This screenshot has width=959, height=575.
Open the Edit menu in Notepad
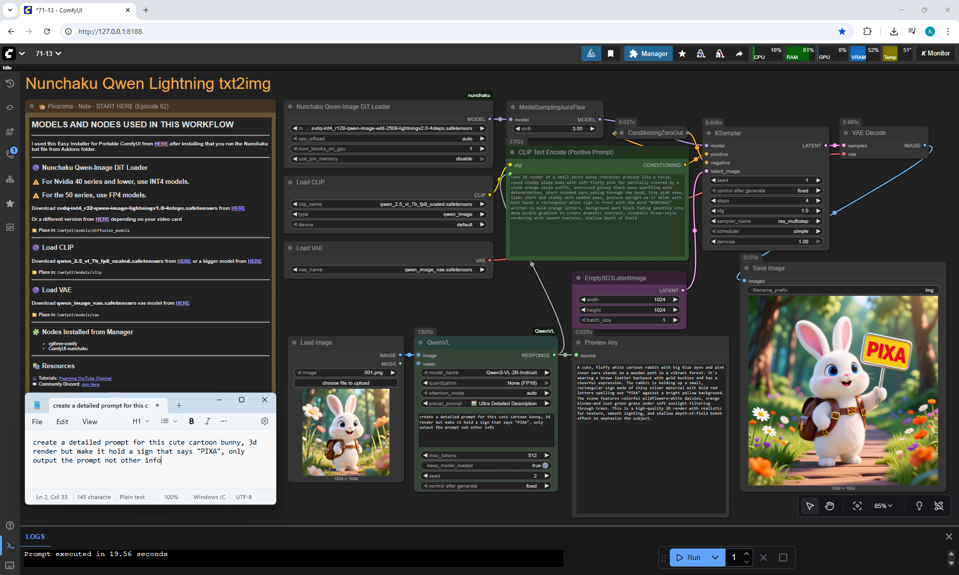(62, 422)
